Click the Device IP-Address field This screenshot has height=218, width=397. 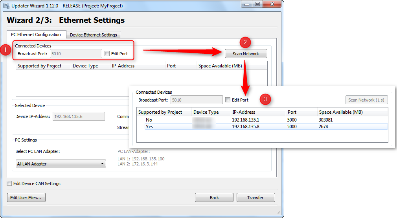pyautogui.click(x=79, y=116)
